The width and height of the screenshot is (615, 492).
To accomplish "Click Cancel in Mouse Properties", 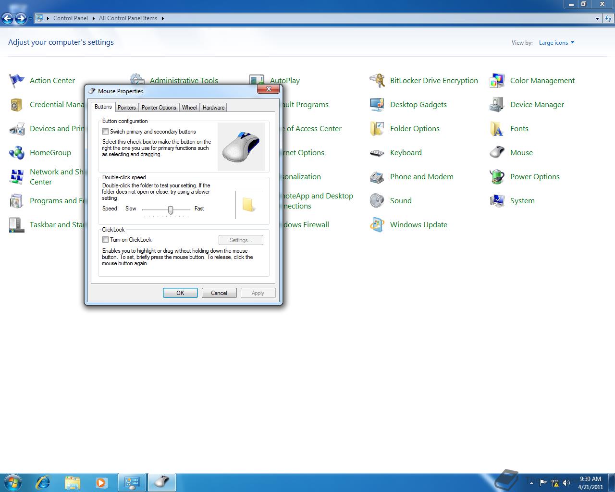I will [x=219, y=293].
